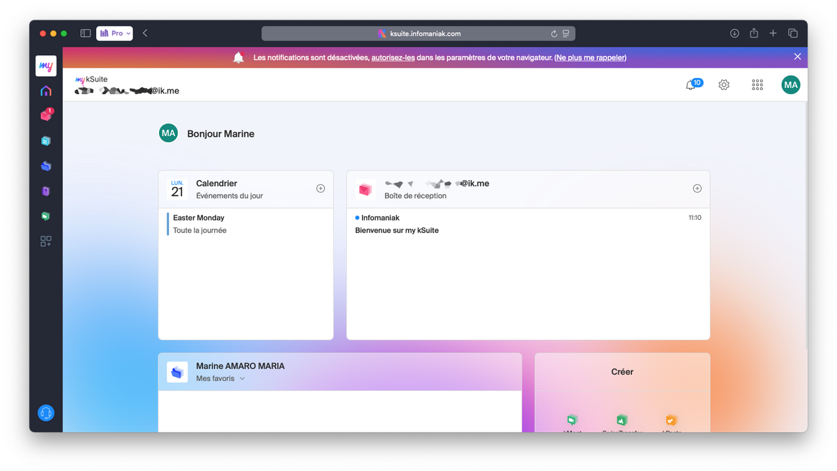Open the MA account avatar menu
The height and width of the screenshot is (471, 837).
790,85
